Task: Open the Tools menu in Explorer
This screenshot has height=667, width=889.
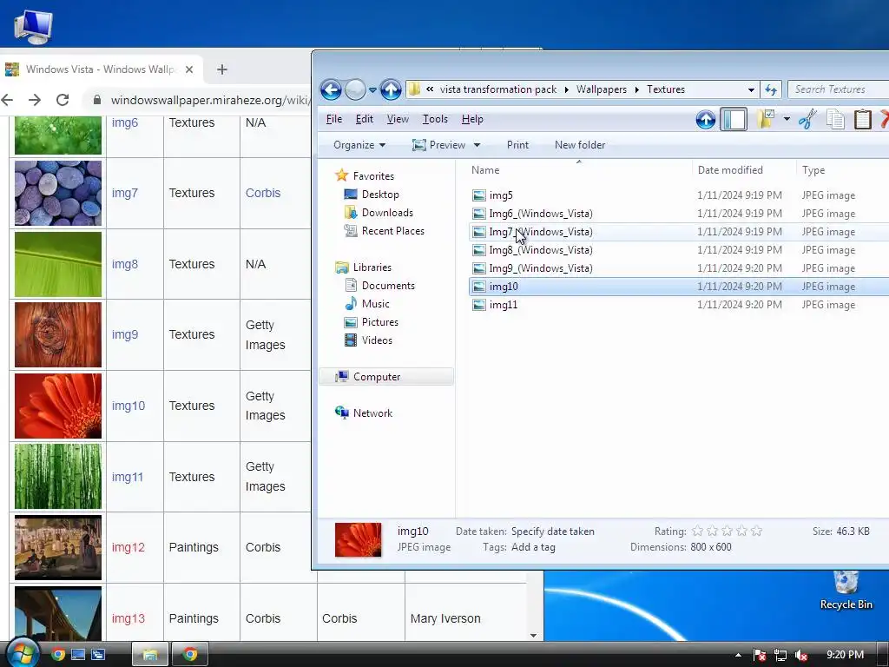Action: [435, 119]
